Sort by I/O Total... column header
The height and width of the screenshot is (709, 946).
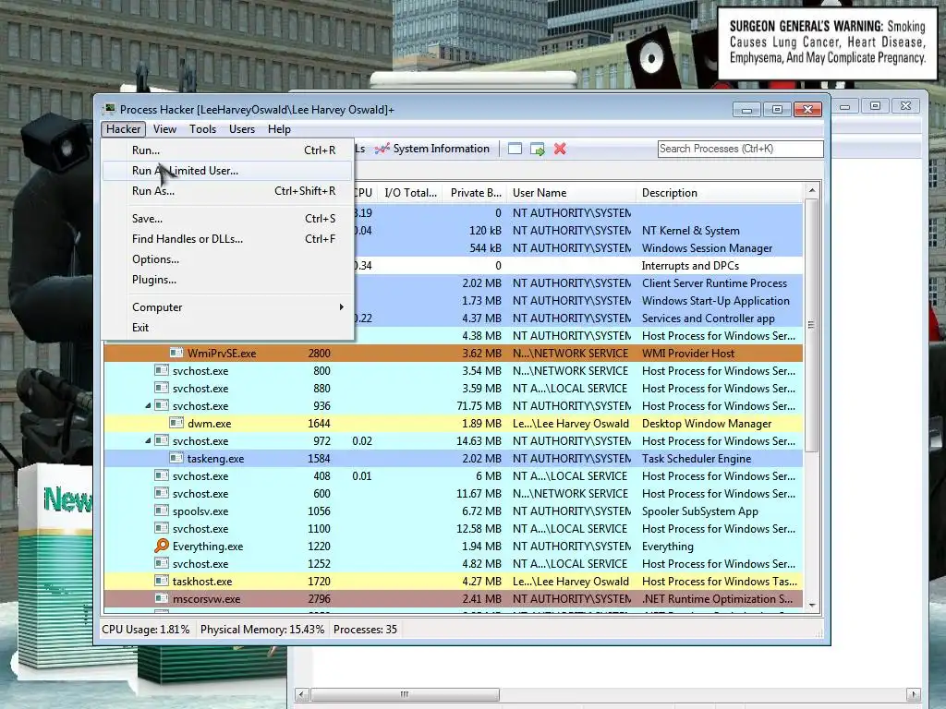pos(410,193)
